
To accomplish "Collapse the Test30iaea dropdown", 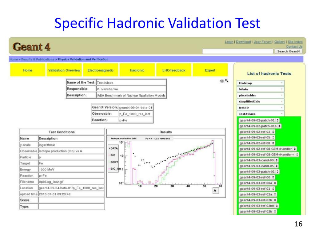I will pos(261,114).
